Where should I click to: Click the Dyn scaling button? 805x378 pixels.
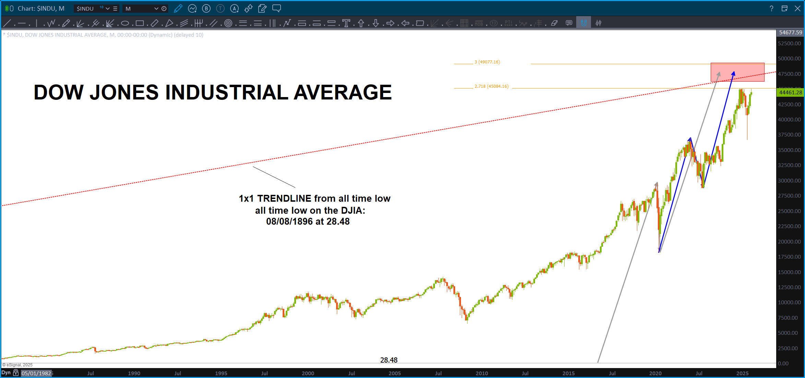(6, 373)
